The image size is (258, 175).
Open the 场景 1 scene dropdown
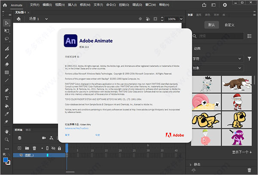[46, 19]
